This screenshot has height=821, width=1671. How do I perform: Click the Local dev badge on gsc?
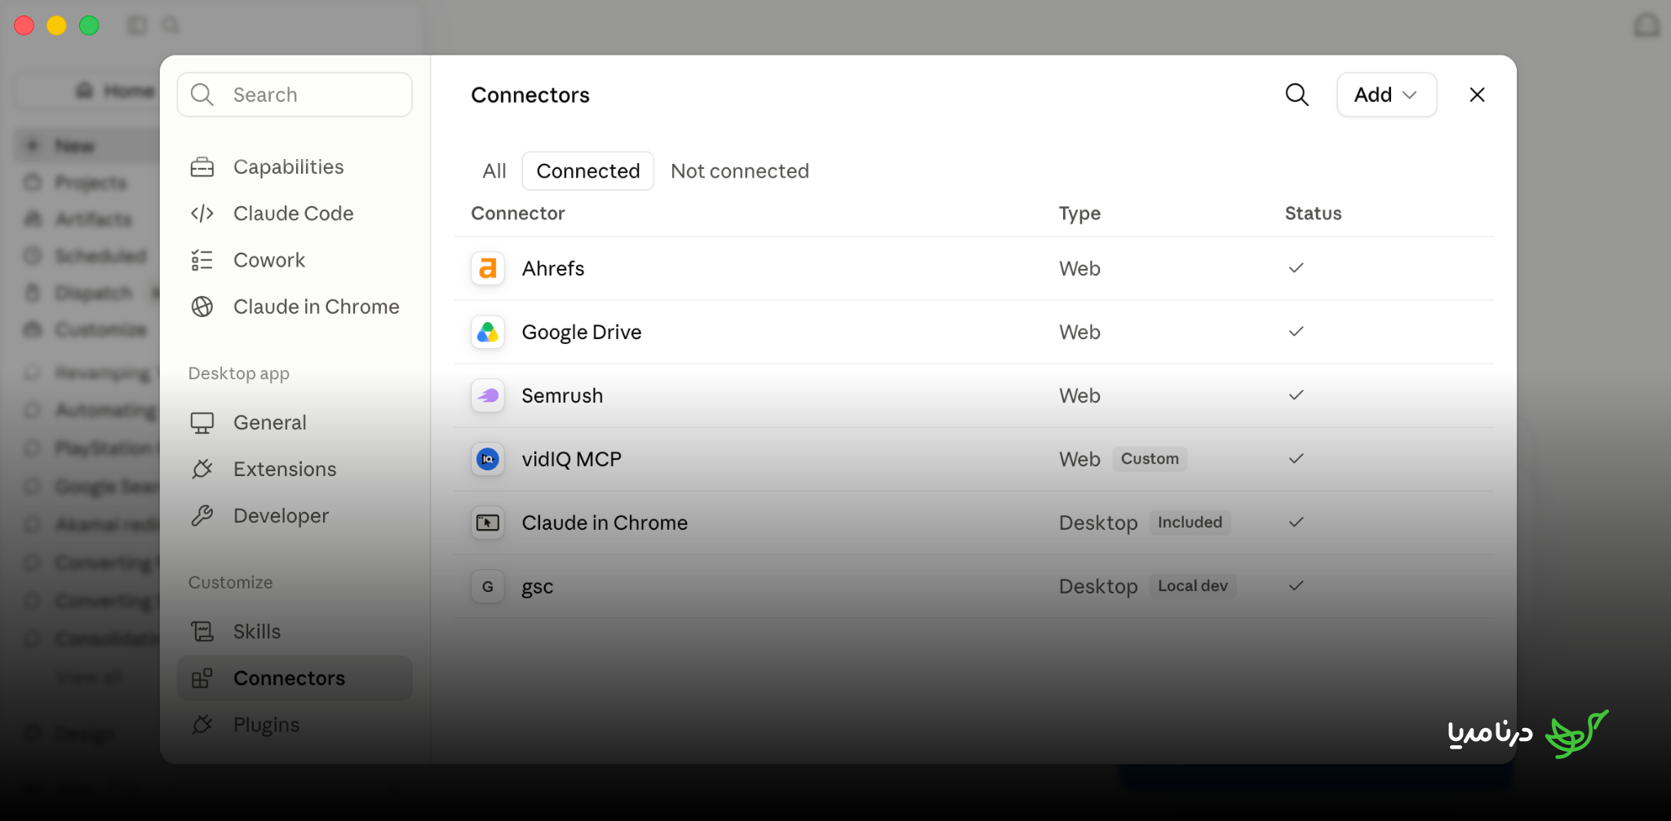coord(1193,586)
